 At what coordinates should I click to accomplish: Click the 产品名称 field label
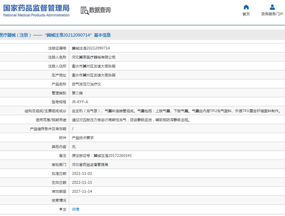pos(59,84)
